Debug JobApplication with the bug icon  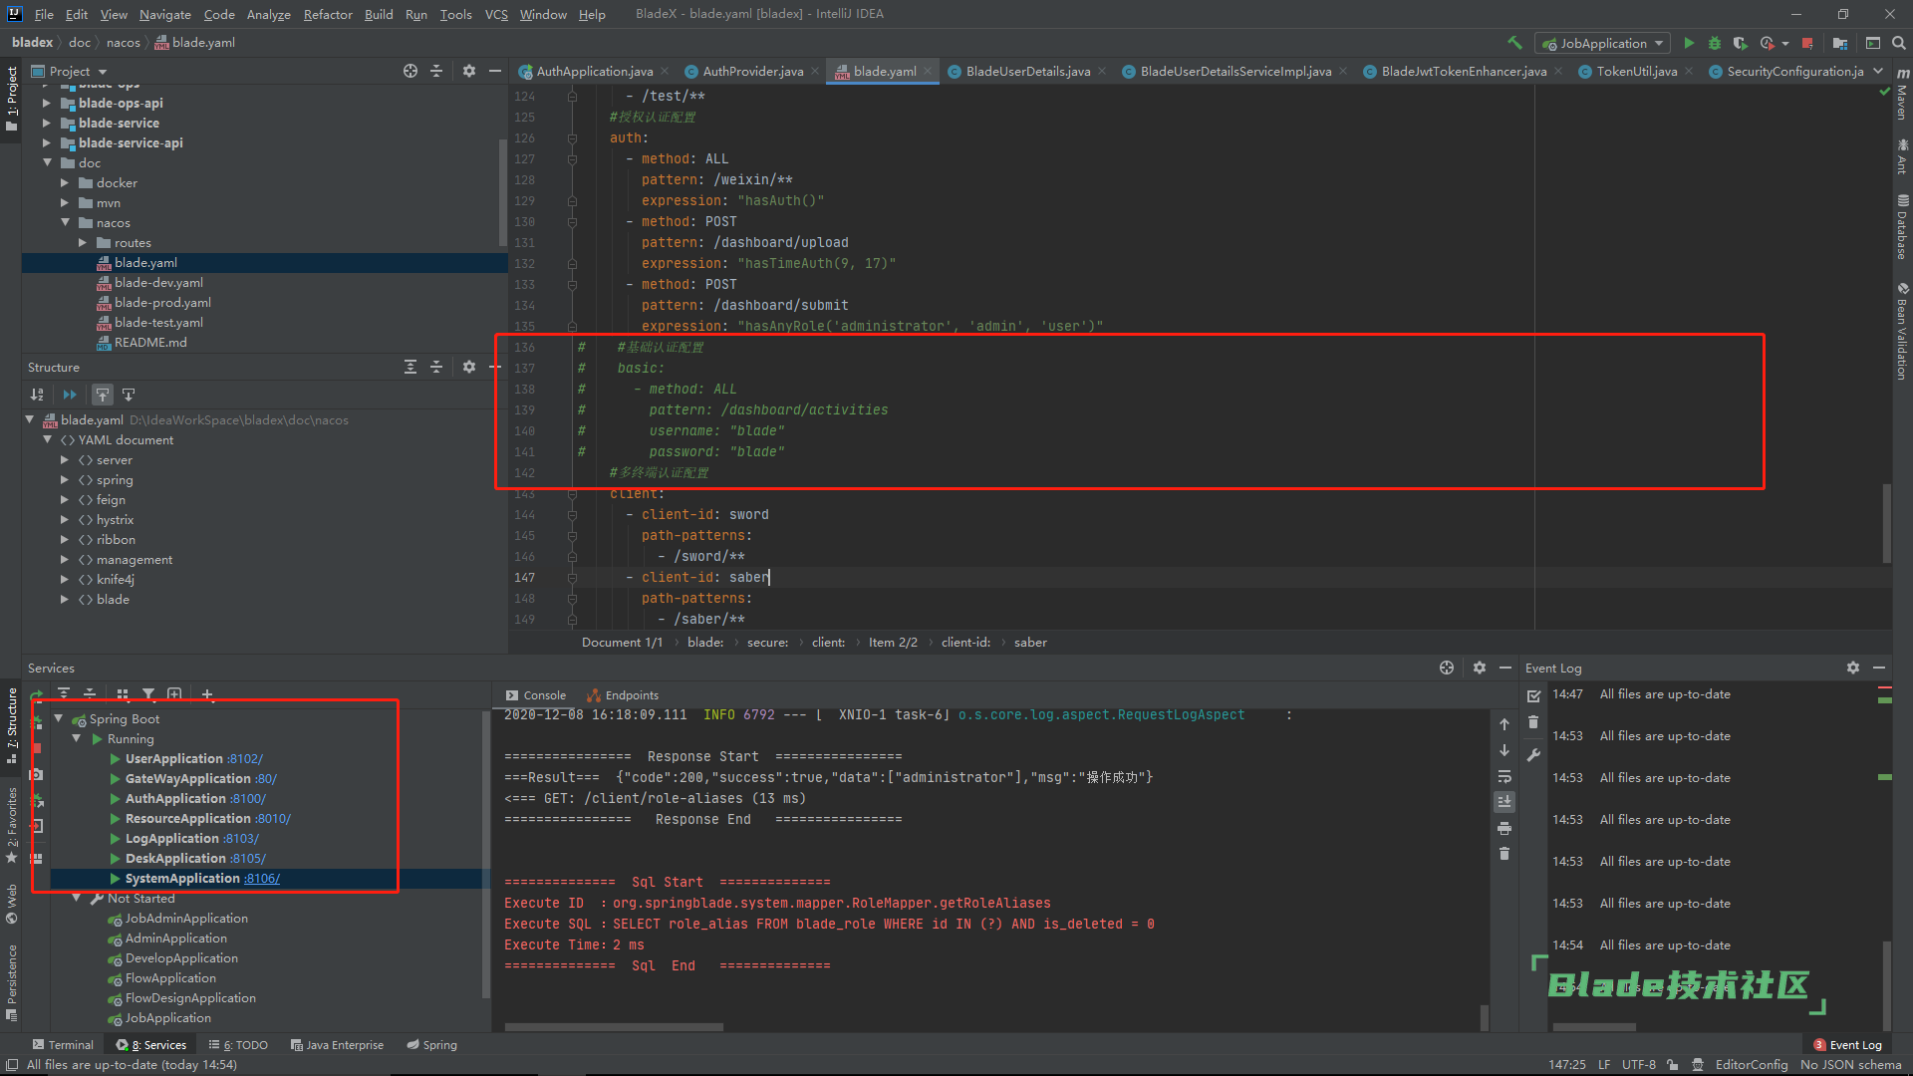pos(1715,43)
